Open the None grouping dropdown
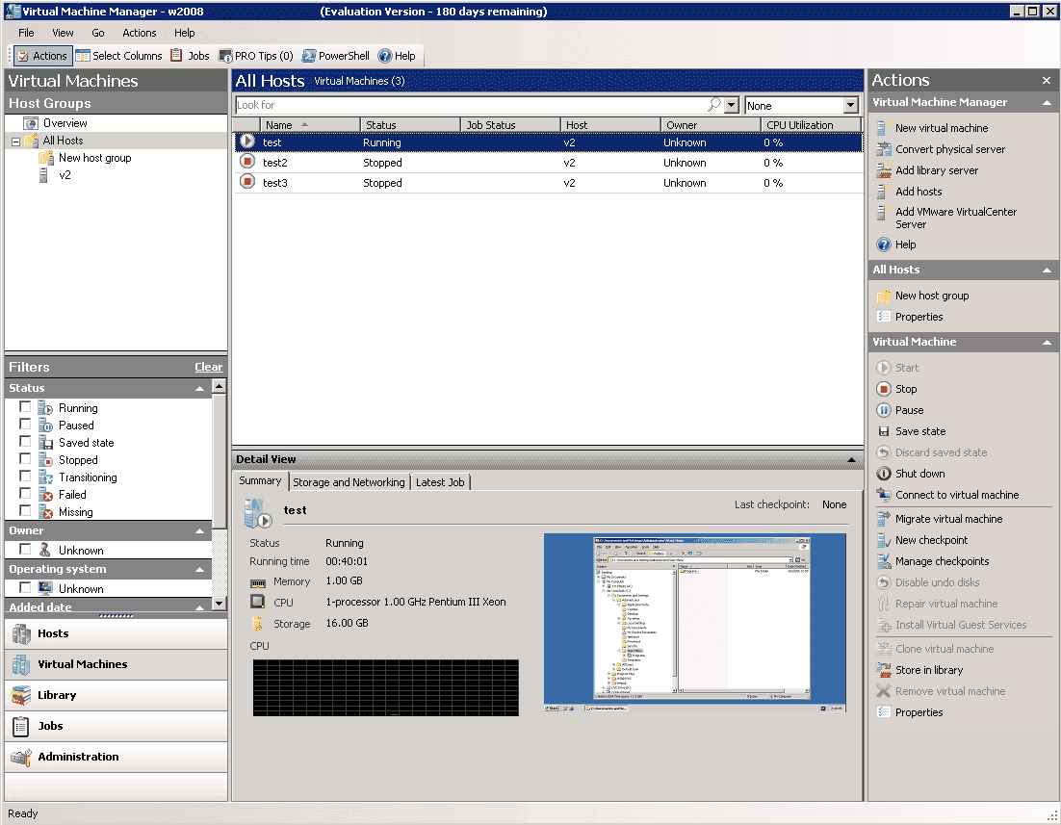The width and height of the screenshot is (1061, 825). coord(850,106)
